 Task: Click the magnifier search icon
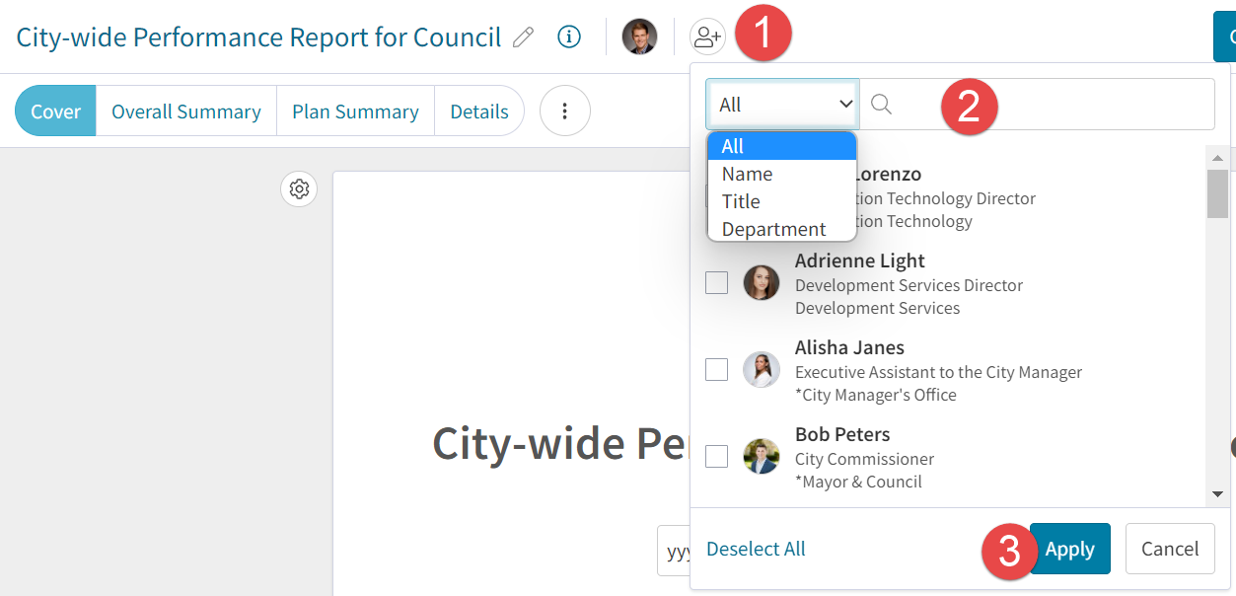pyautogui.click(x=882, y=105)
